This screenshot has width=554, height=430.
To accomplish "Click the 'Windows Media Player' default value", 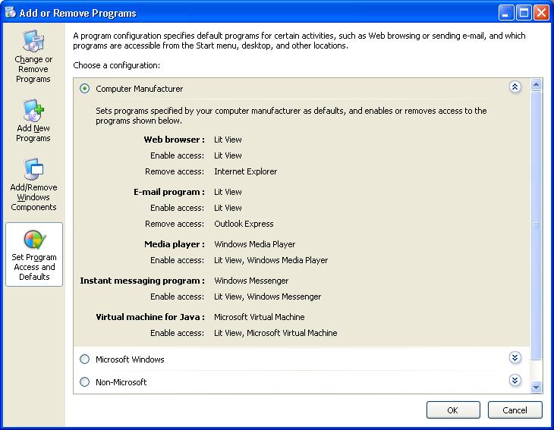I will (255, 244).
